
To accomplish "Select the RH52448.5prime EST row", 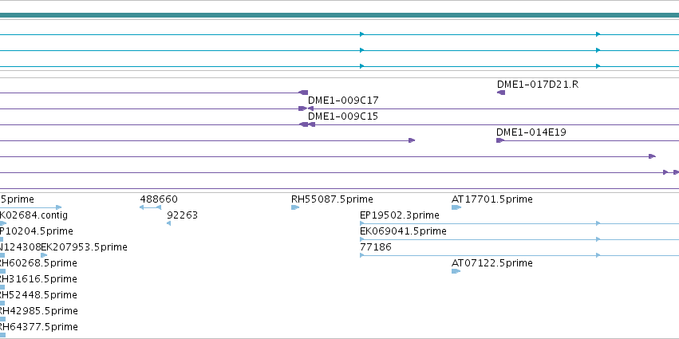I will 38,295.
